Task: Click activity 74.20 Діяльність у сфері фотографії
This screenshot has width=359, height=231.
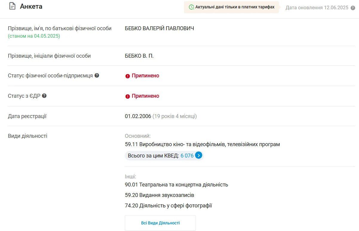Action: 168,206
